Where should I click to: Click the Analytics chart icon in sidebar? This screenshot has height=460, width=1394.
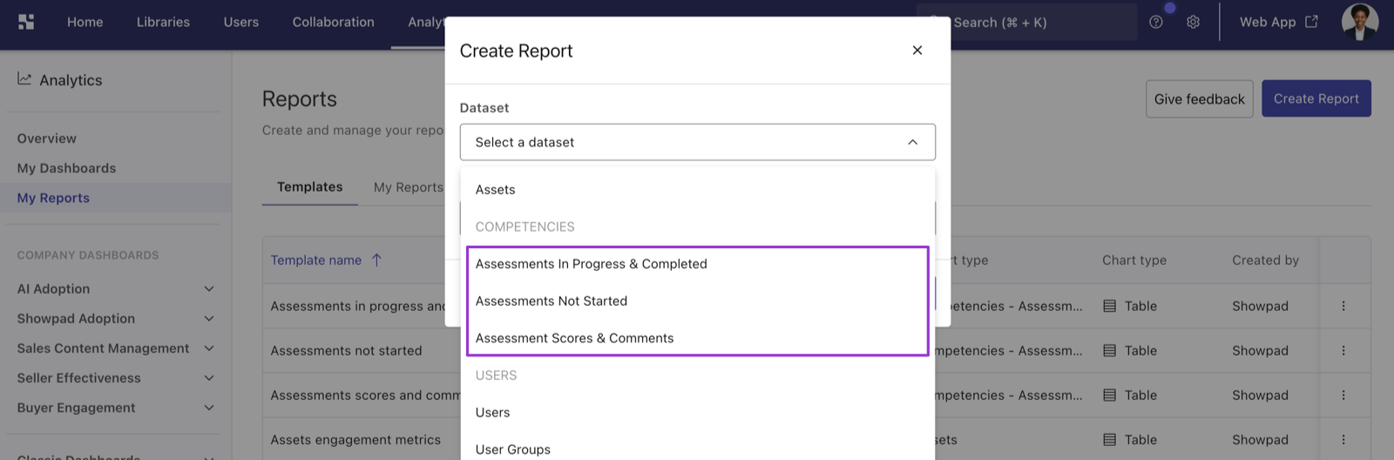[24, 79]
